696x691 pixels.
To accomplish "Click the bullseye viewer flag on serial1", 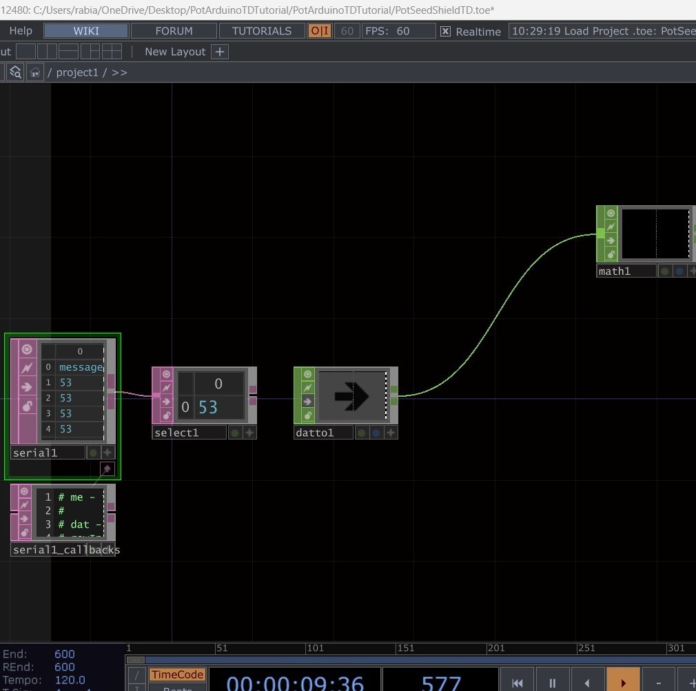I will pos(28,349).
